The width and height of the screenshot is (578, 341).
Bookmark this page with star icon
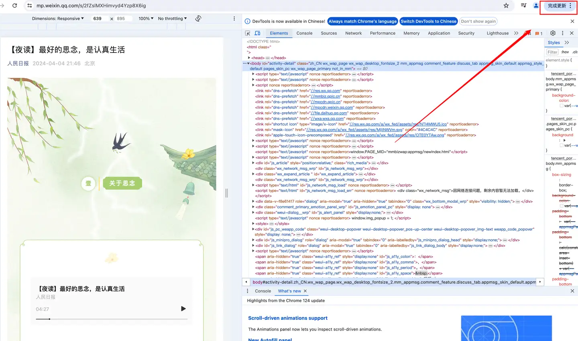click(506, 6)
